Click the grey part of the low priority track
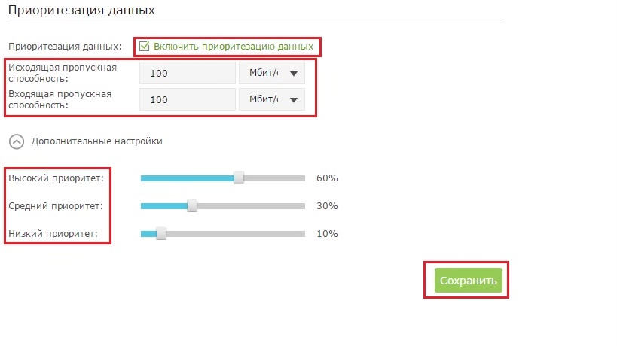 [x=235, y=233]
